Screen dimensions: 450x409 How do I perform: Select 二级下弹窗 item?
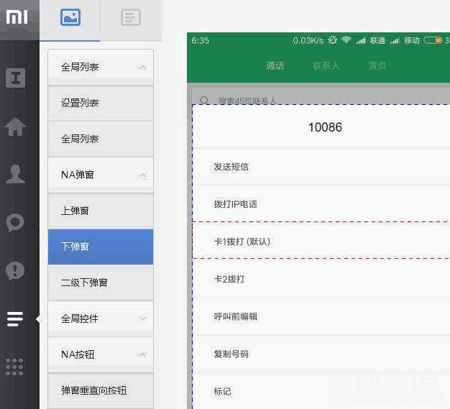[101, 282]
